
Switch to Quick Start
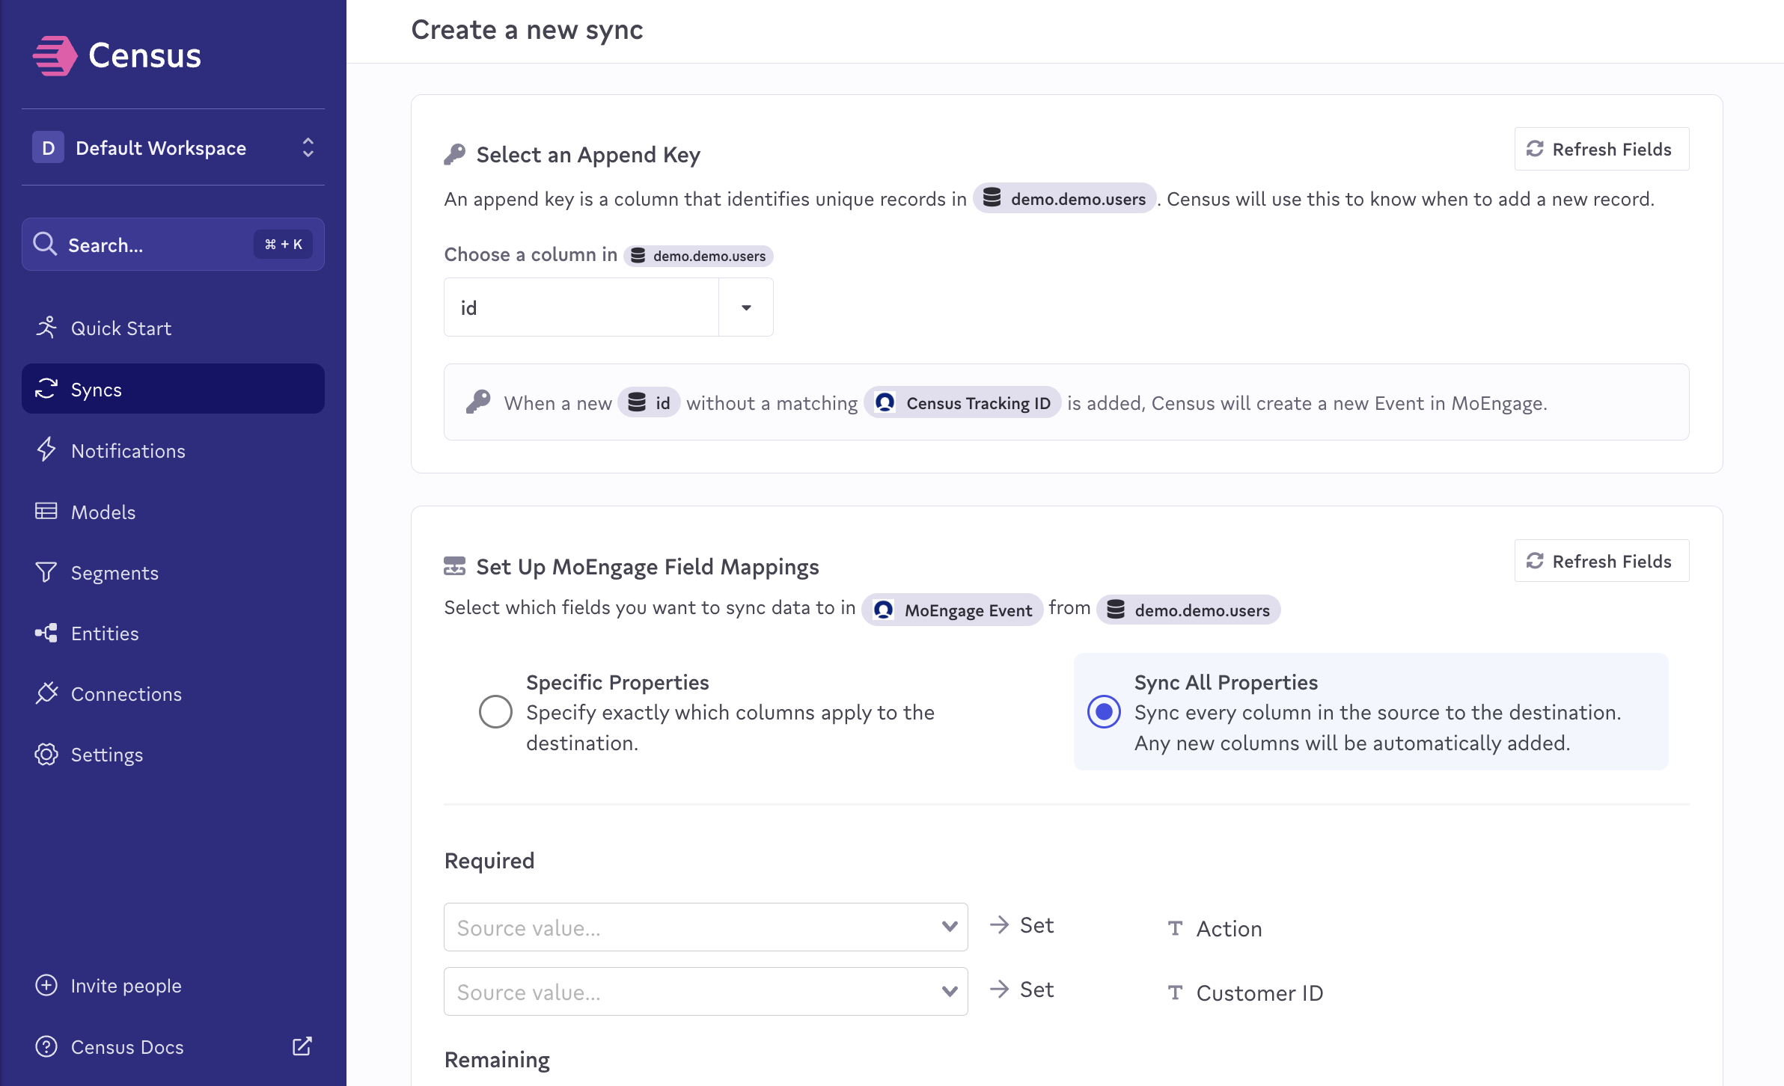121,328
